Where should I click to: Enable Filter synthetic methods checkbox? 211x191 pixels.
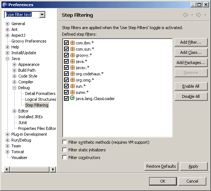(x=65, y=142)
